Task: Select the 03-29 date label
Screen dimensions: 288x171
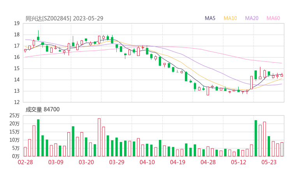Action: [117, 162]
